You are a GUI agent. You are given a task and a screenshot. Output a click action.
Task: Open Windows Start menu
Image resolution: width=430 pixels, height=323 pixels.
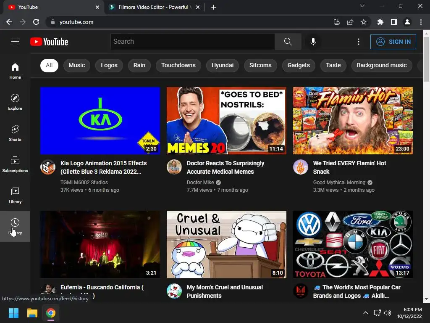(13, 313)
